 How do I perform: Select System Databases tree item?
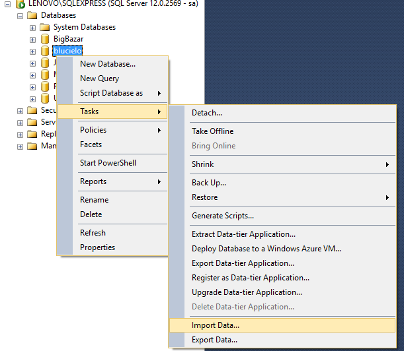85,27
